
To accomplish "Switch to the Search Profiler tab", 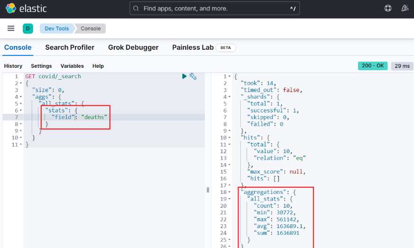I will click(x=70, y=47).
